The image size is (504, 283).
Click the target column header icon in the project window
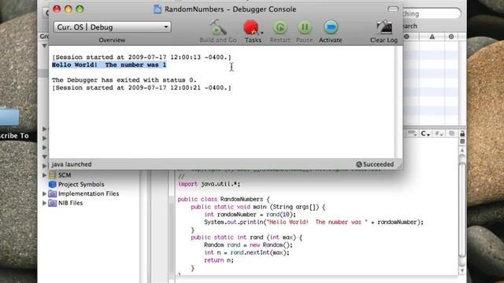(x=451, y=37)
